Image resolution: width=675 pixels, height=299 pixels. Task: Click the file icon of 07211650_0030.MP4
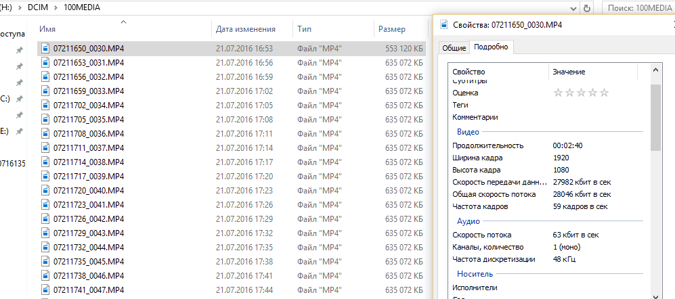[x=45, y=49]
